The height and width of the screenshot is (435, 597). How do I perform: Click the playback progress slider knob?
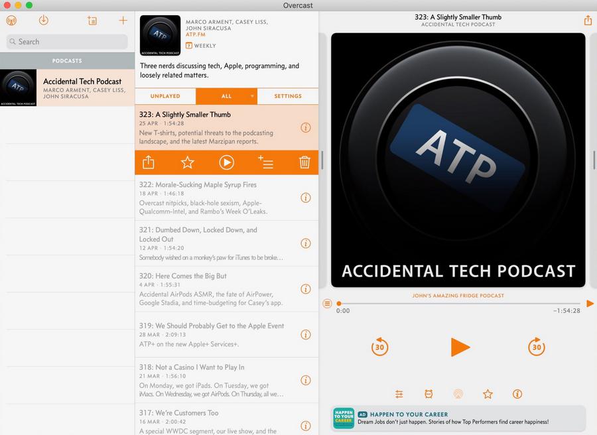point(339,303)
